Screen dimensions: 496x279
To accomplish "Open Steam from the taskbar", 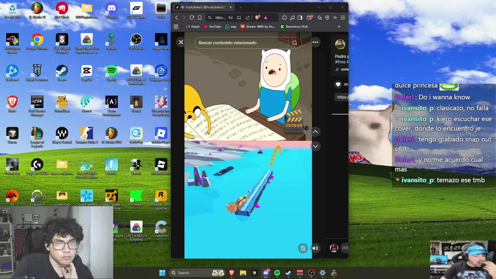I will click(288, 273).
